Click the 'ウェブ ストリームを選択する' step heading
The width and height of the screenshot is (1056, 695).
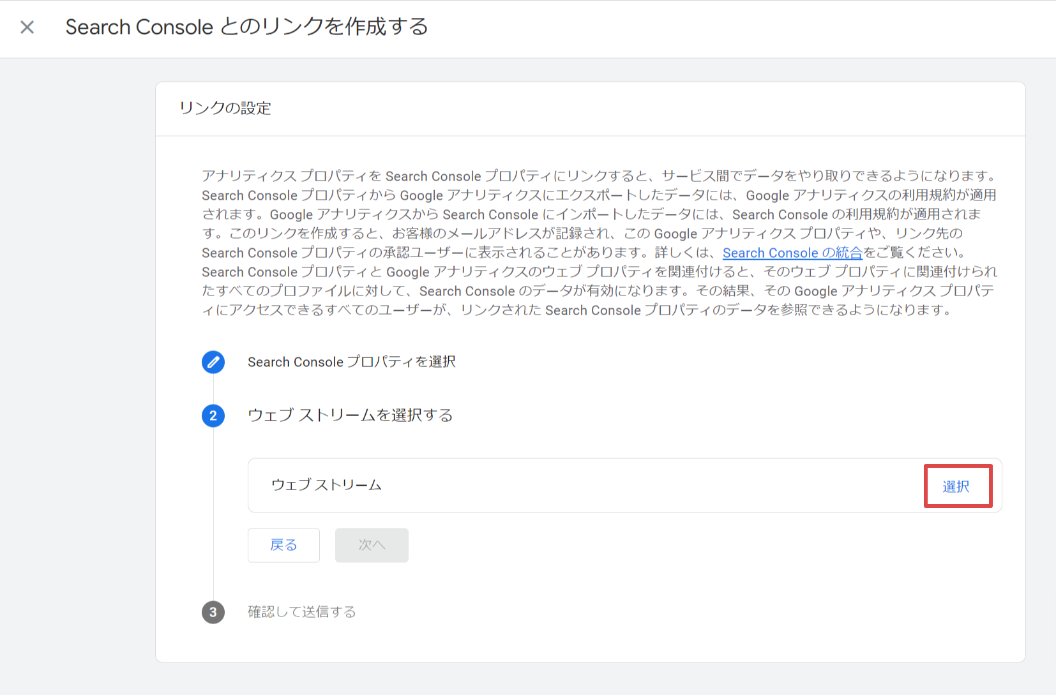351,415
